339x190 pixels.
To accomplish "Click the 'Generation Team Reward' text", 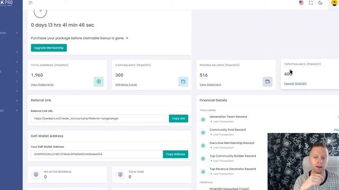I will [x=228, y=117].
